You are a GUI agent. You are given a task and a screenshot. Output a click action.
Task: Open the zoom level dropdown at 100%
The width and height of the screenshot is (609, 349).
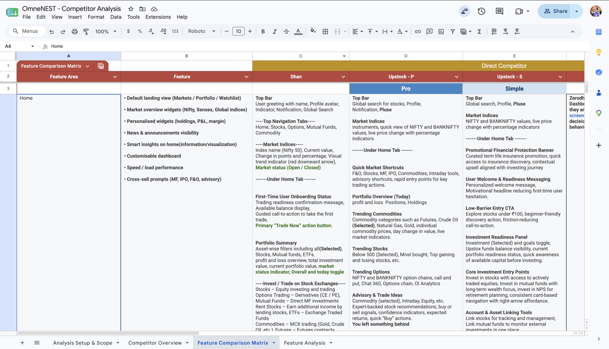(x=106, y=31)
